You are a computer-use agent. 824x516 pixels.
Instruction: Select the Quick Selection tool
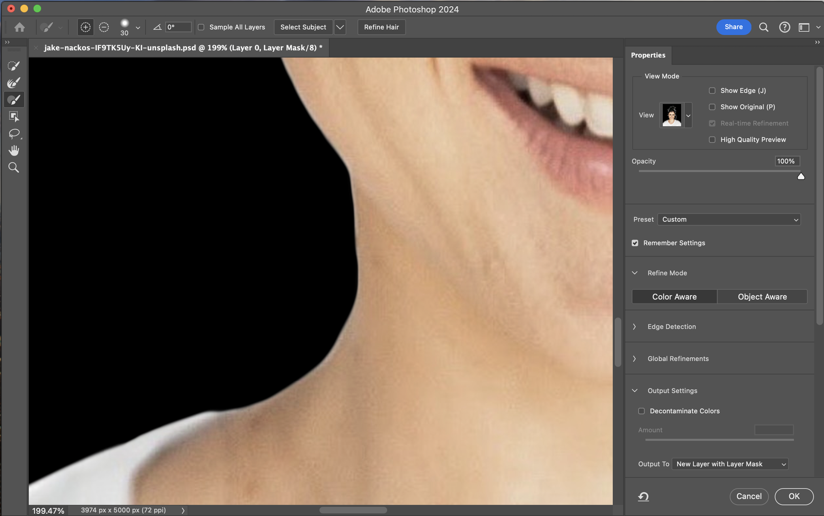14,65
